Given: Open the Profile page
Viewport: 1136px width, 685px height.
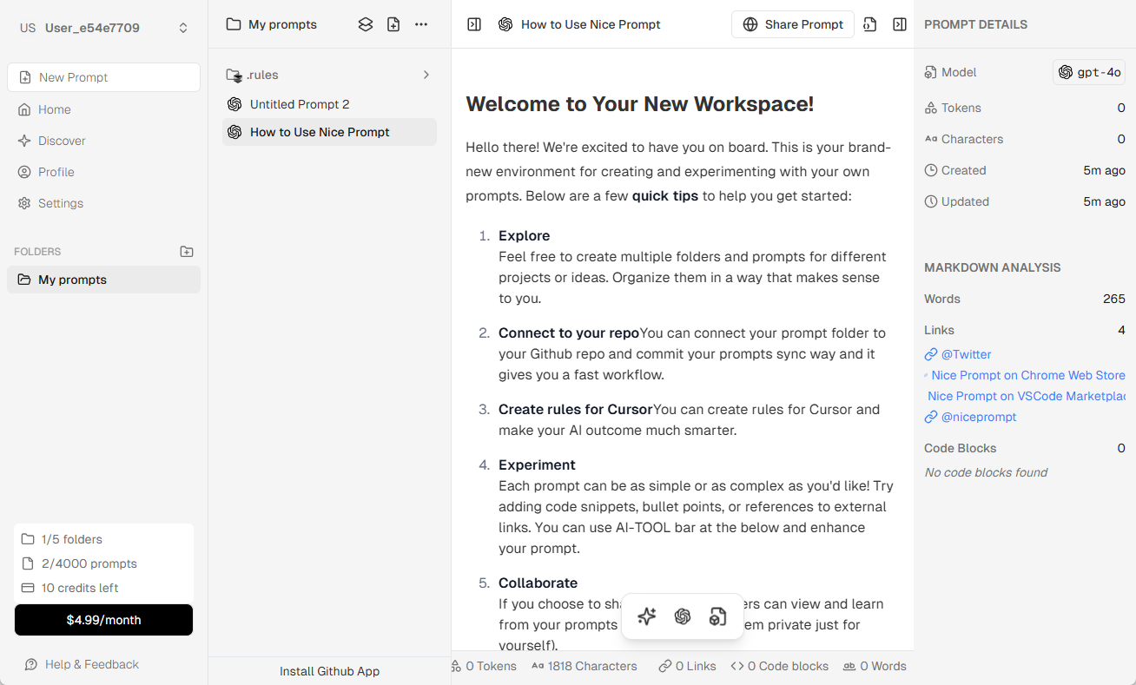Looking at the screenshot, I should [x=103, y=172].
